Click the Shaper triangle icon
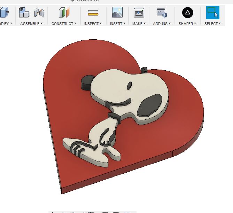 187,13
